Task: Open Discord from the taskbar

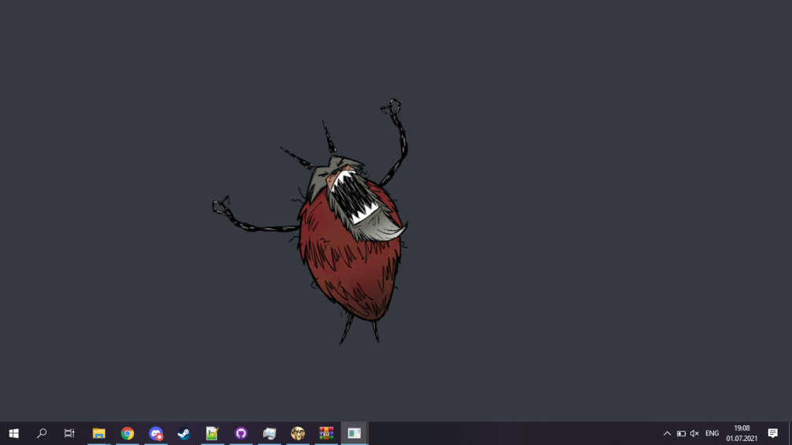Action: click(x=156, y=433)
